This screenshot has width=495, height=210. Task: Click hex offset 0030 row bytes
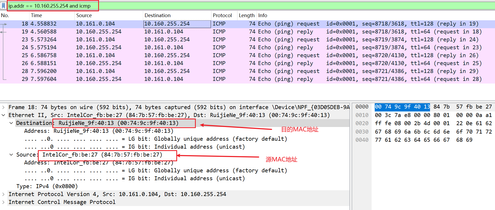click(x=433, y=132)
